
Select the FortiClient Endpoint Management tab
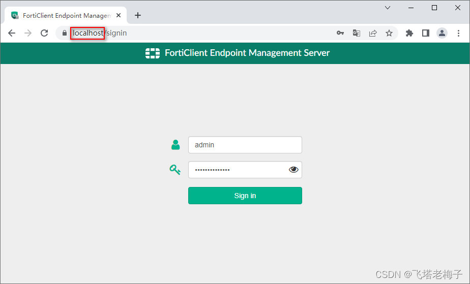coord(66,15)
